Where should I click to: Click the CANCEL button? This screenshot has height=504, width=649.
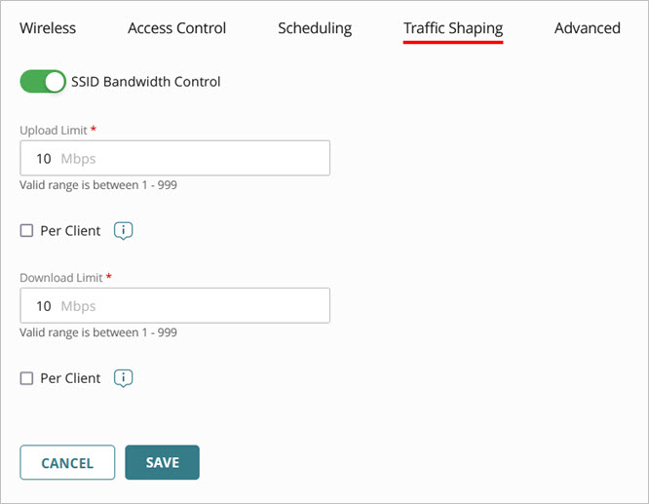(67, 463)
